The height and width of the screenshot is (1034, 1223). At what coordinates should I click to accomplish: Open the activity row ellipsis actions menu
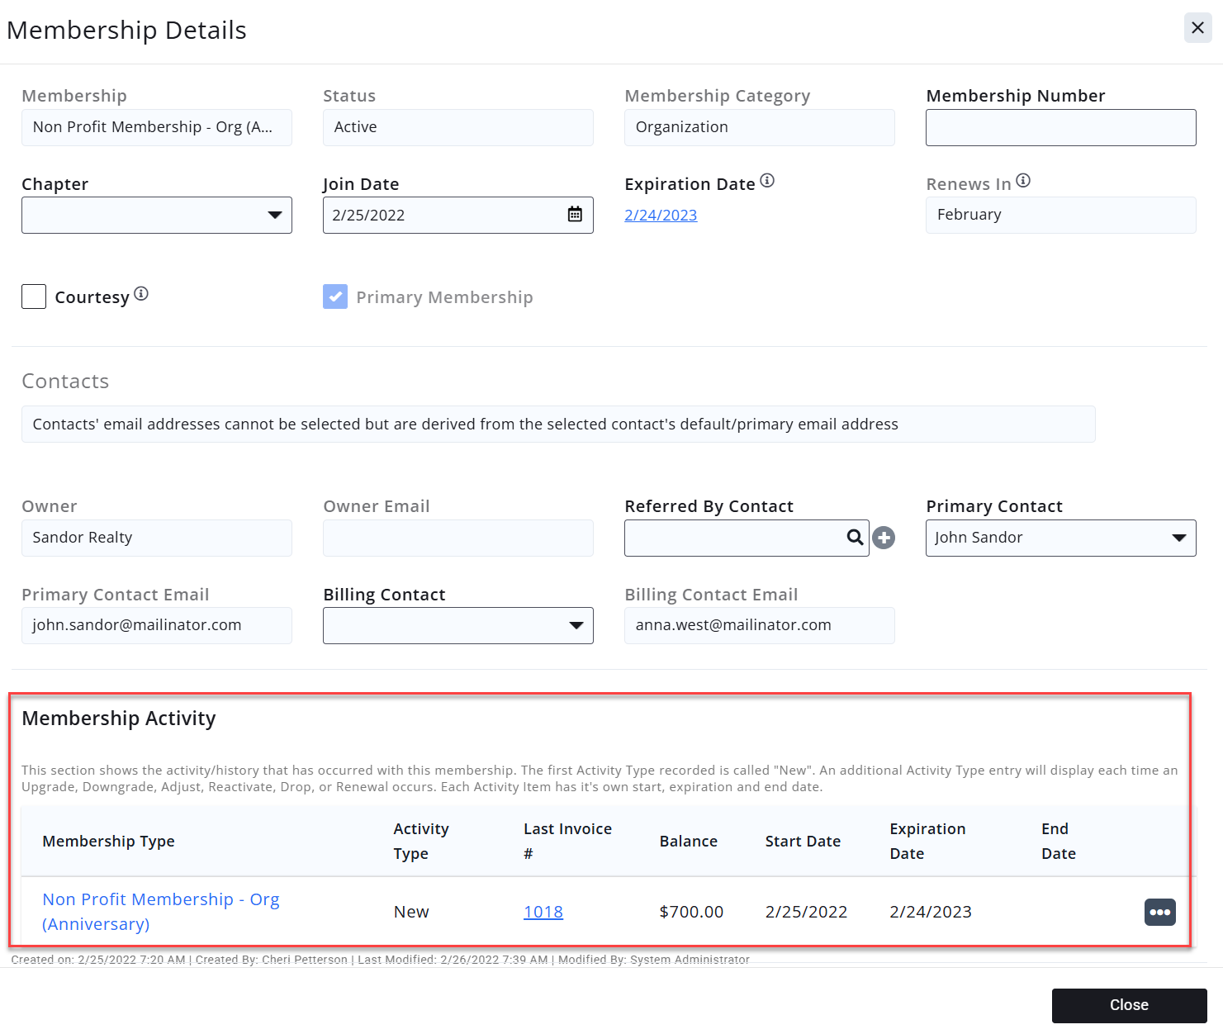click(1159, 912)
